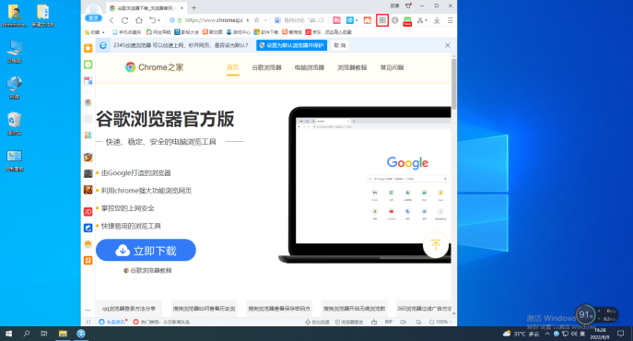Click the Chrome之家 site logo
The width and height of the screenshot is (633, 341).
pyautogui.click(x=154, y=67)
